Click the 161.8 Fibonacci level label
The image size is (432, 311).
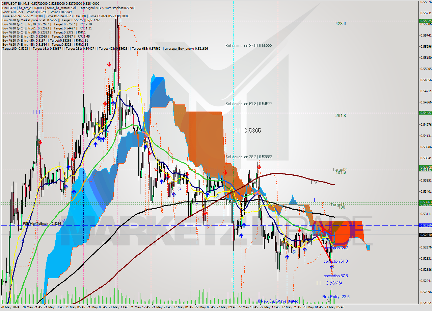click(341, 172)
